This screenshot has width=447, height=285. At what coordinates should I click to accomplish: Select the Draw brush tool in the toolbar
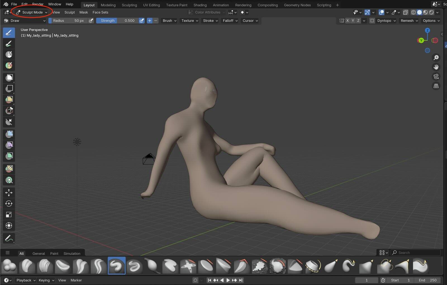point(9,33)
